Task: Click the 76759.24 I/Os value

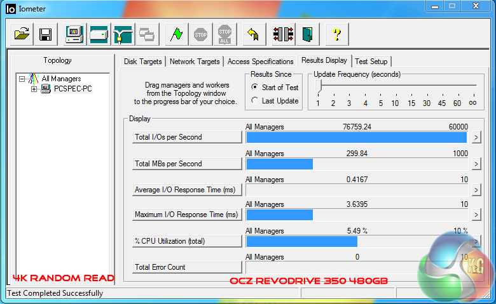Action: pyautogui.click(x=357, y=127)
